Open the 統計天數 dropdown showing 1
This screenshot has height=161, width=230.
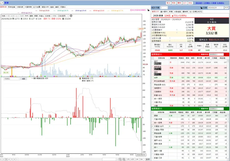164,8
